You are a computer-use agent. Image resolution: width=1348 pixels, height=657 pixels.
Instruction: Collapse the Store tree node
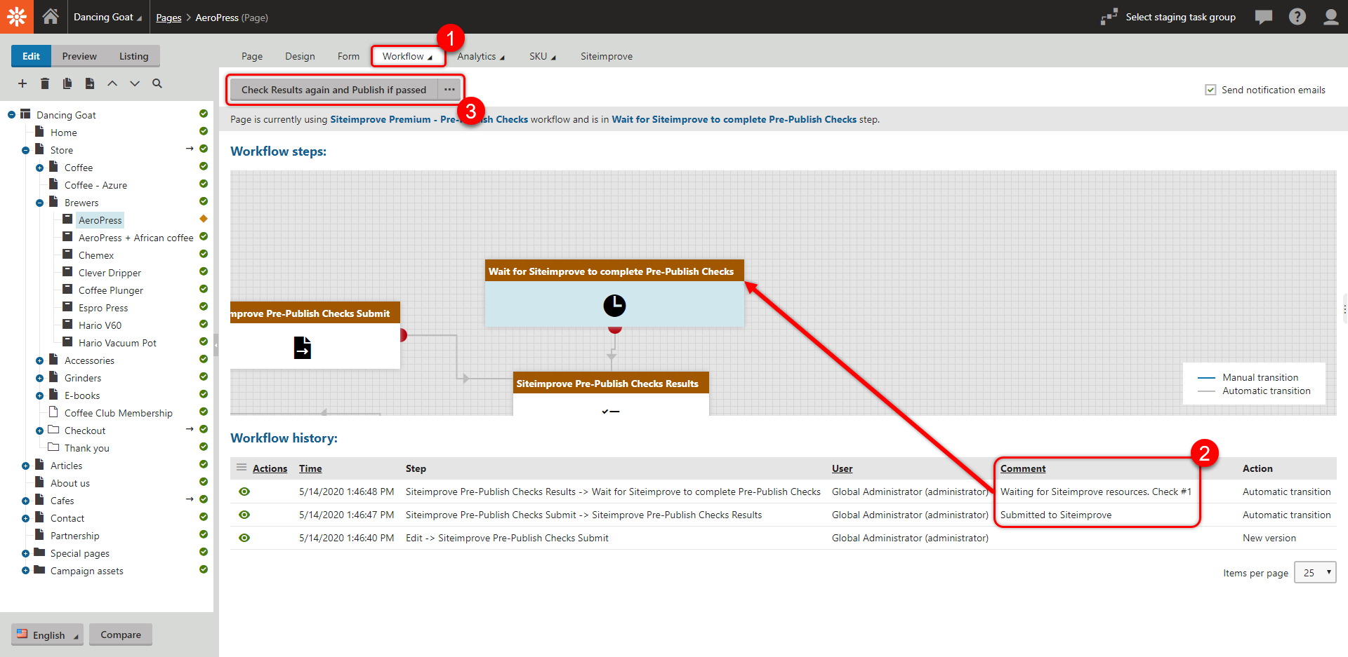25,150
